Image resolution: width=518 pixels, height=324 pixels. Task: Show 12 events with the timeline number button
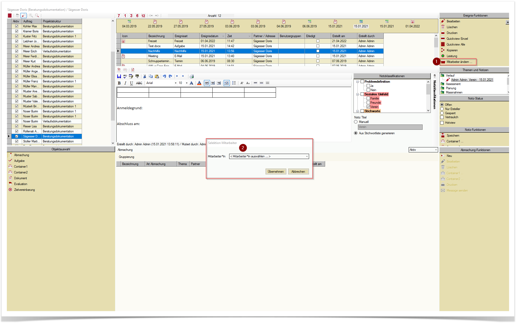[143, 16]
